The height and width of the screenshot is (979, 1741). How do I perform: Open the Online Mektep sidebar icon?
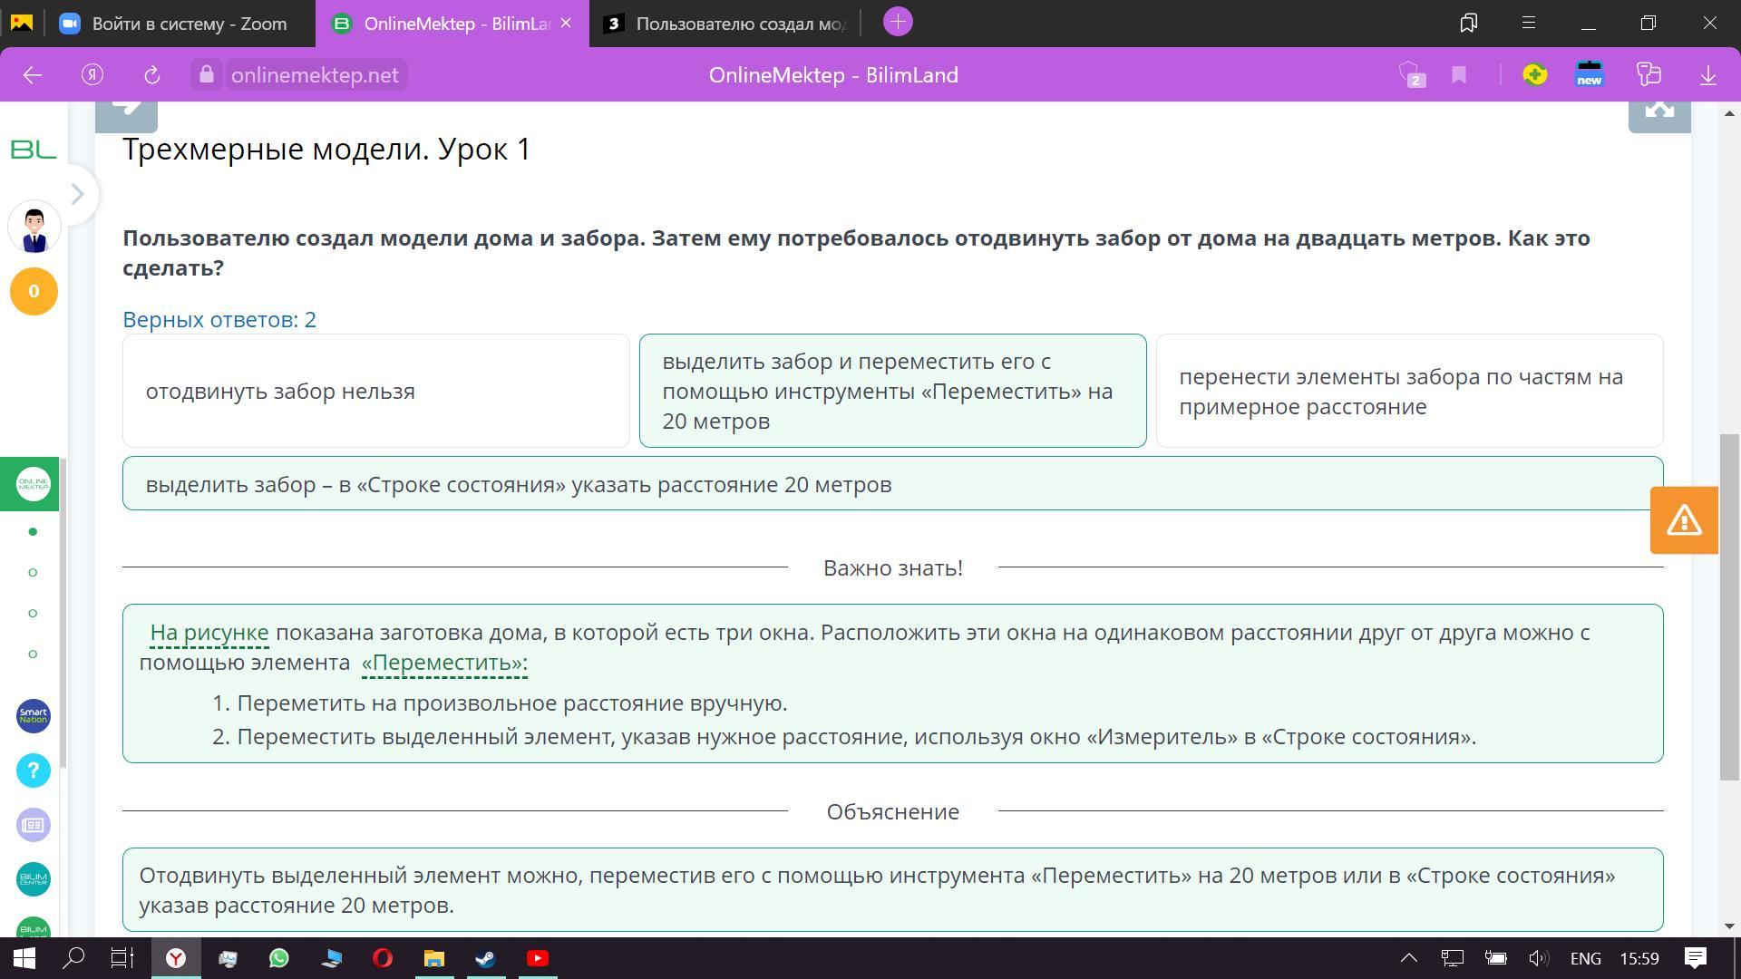click(34, 484)
